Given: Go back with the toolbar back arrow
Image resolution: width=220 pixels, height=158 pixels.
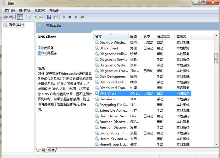Looking at the screenshot, I should pyautogui.click(x=5, y=17).
